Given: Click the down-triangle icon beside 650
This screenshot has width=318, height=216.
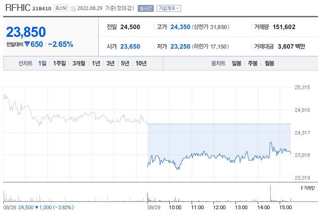Looking at the screenshot, I should [27, 44].
